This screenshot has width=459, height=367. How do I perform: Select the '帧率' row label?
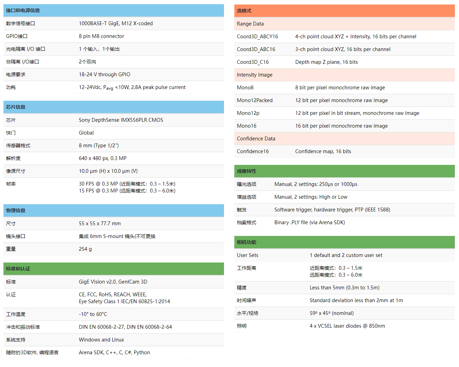[11, 184]
